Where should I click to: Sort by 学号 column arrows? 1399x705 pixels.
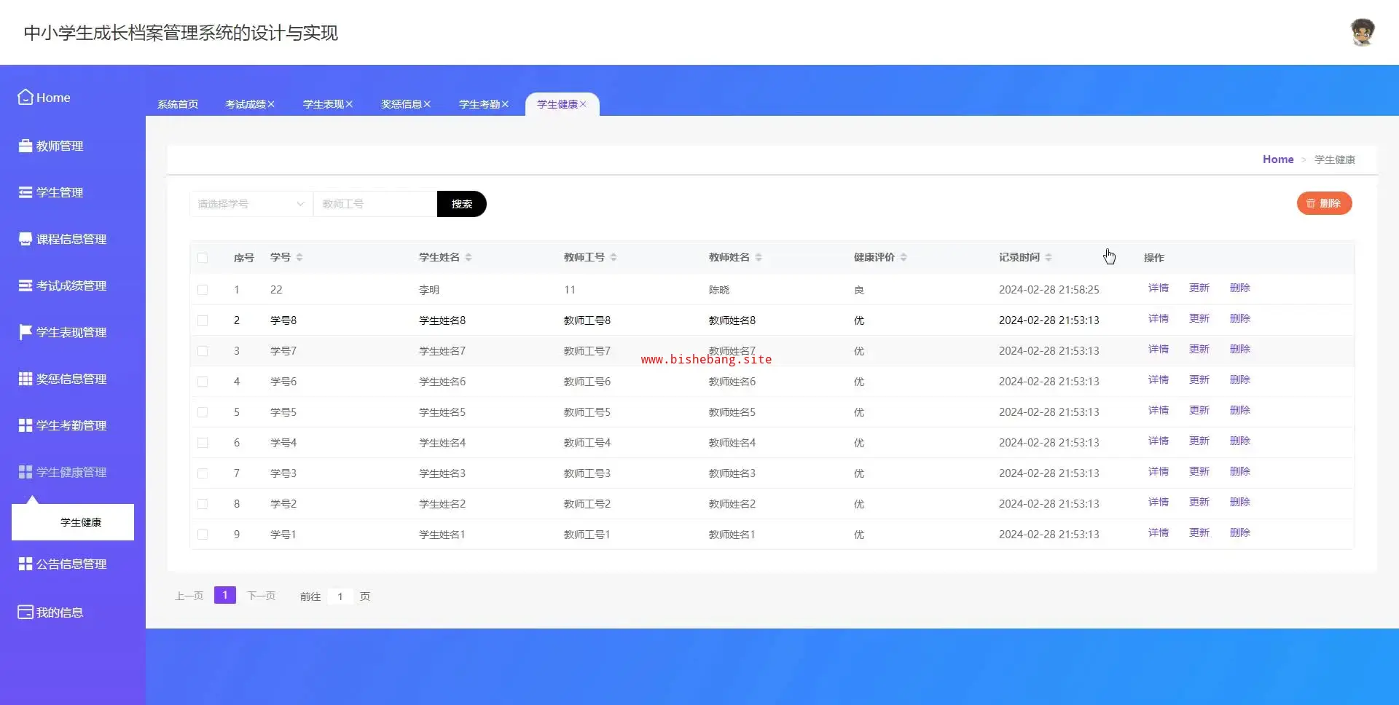(x=299, y=257)
